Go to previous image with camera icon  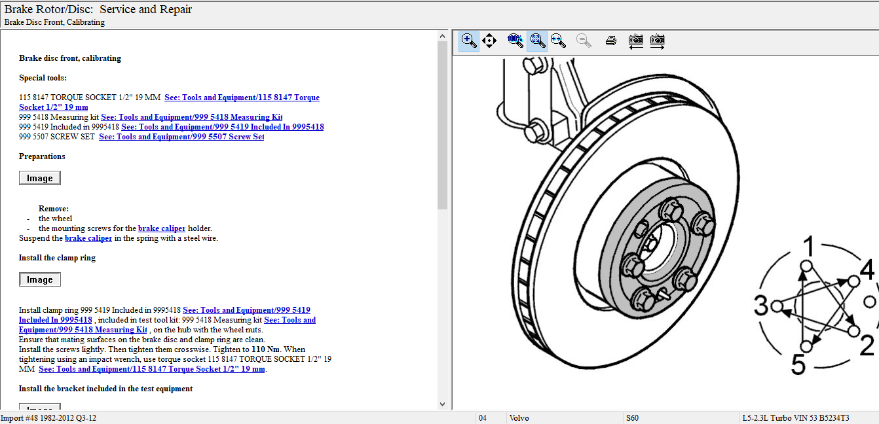(635, 41)
